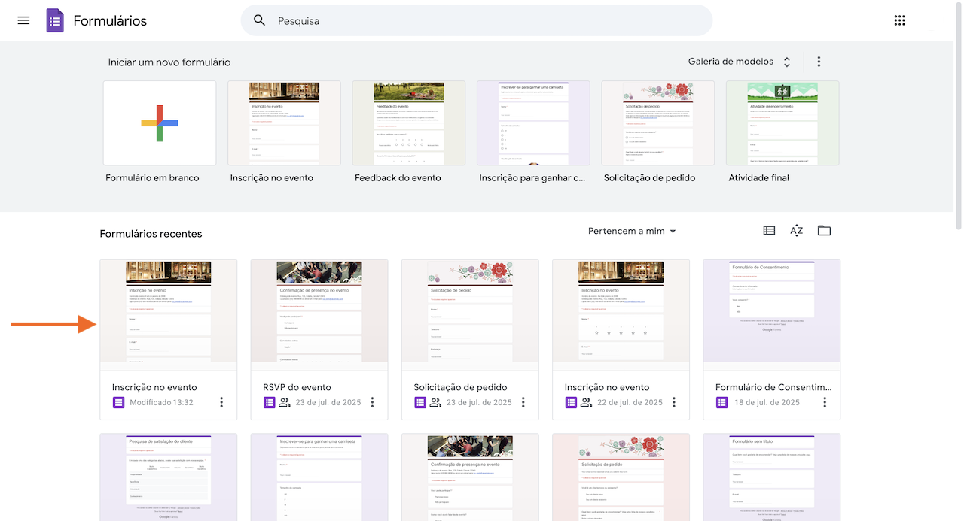Viewport: 964px width, 521px height.
Task: Click Formulário de Consentim... title text
Action: tap(773, 387)
